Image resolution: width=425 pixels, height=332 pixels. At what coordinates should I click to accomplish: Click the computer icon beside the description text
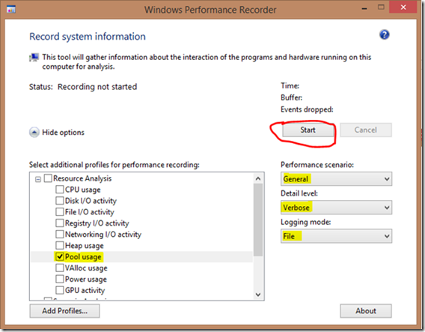tap(34, 57)
